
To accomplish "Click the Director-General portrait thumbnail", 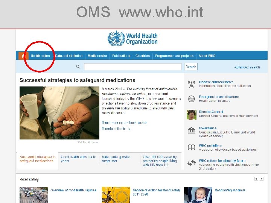I will click(192, 115).
